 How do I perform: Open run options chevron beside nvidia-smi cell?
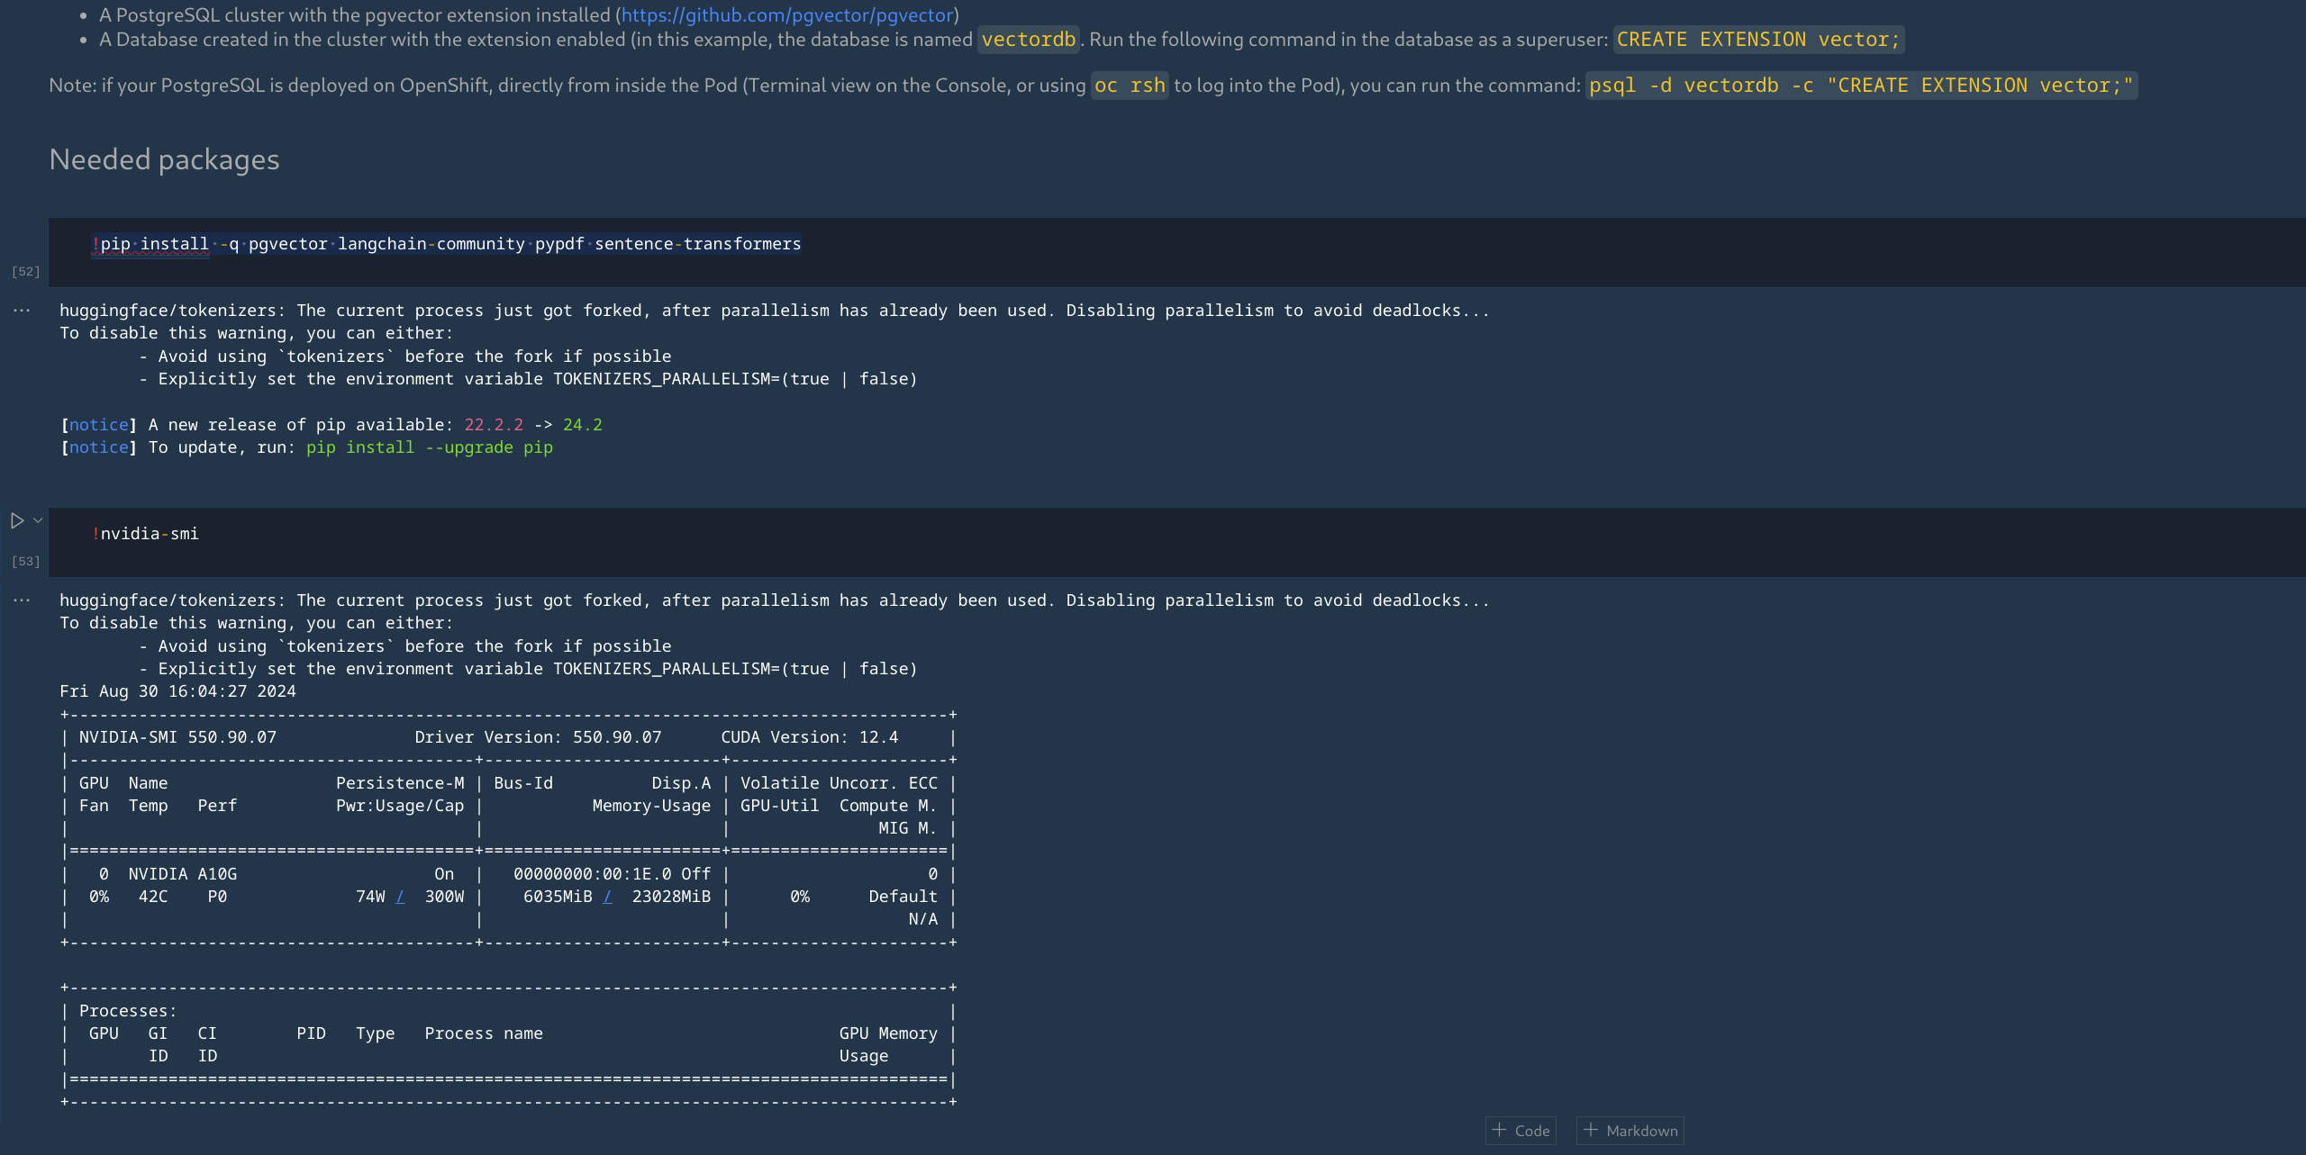38,520
